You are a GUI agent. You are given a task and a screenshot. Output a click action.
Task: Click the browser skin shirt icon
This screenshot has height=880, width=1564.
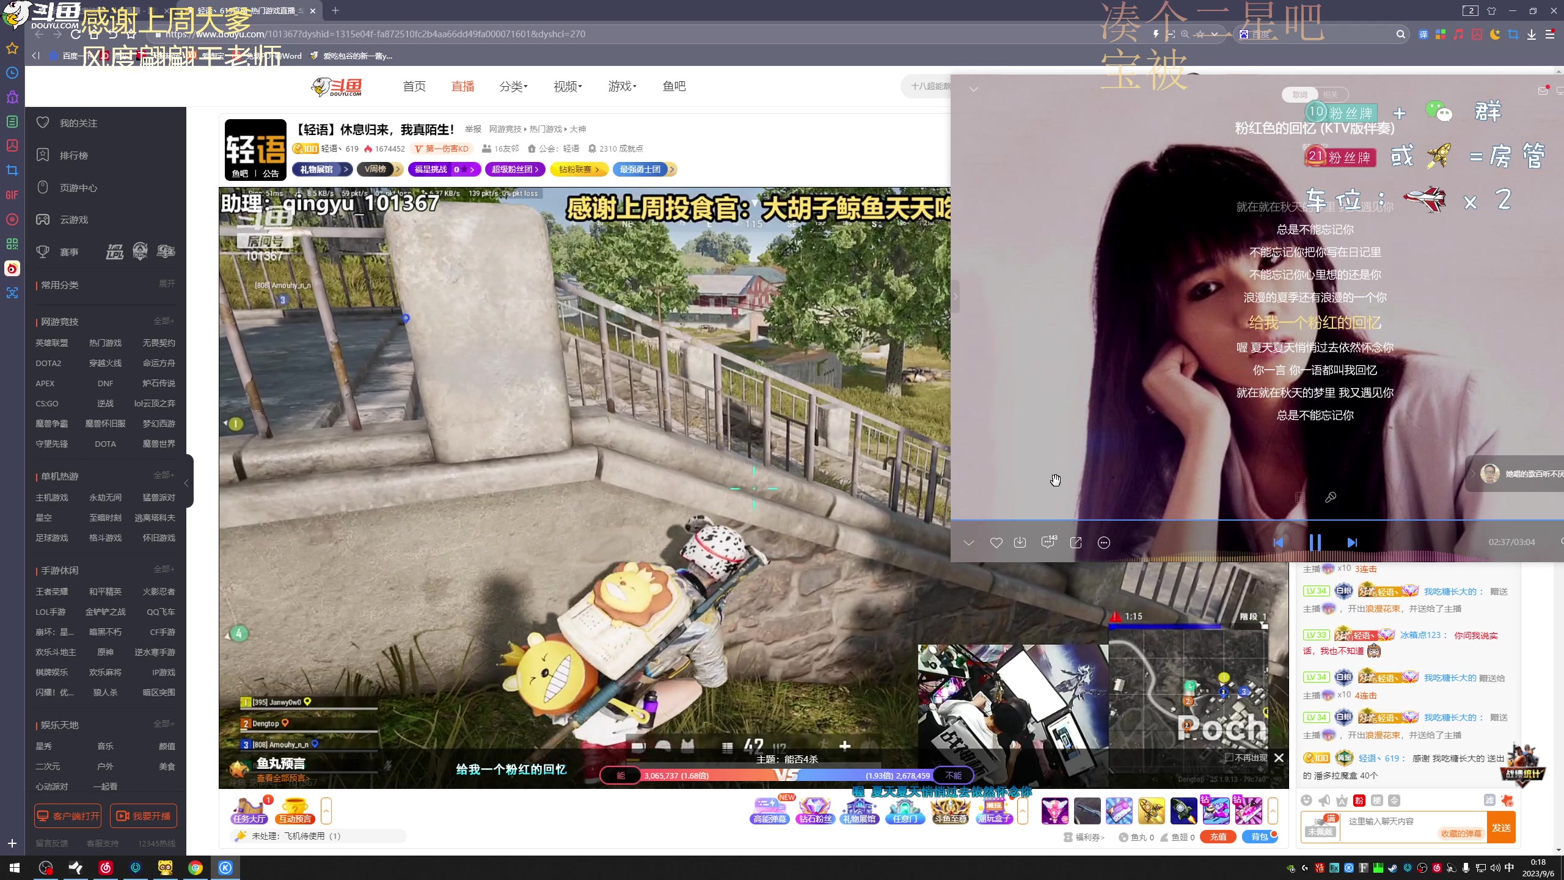tap(1491, 10)
